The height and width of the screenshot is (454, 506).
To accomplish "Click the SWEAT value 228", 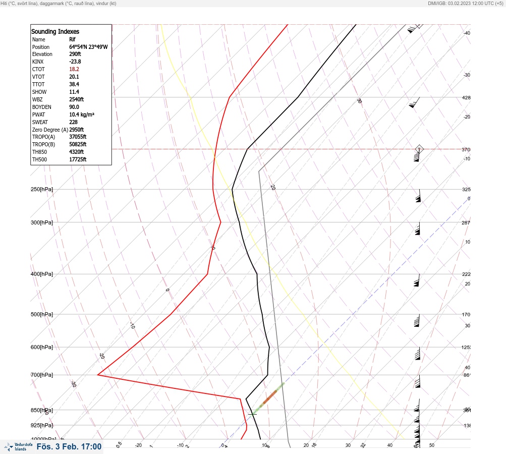I will [x=73, y=122].
